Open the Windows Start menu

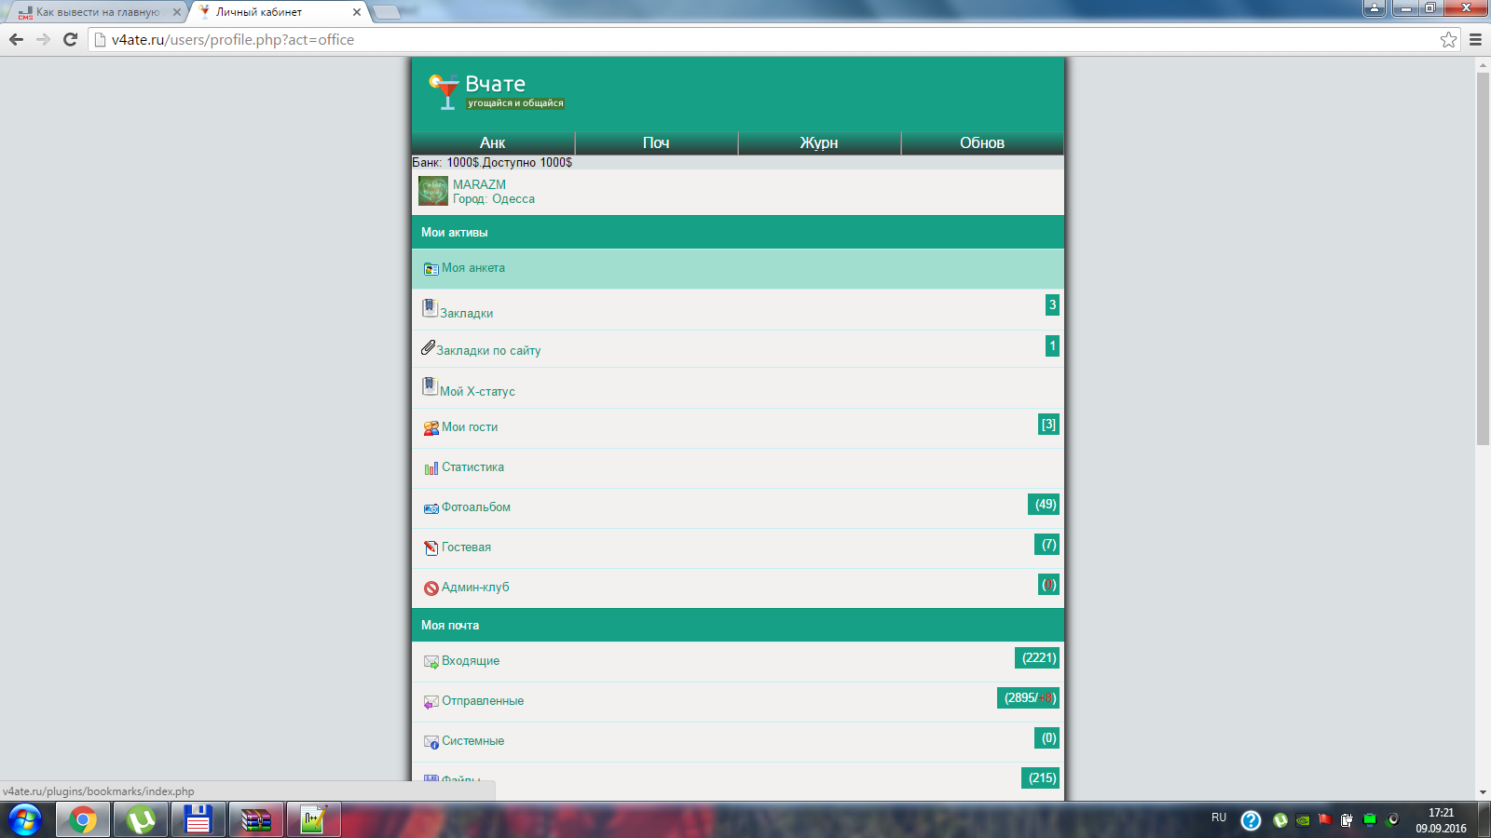click(25, 820)
